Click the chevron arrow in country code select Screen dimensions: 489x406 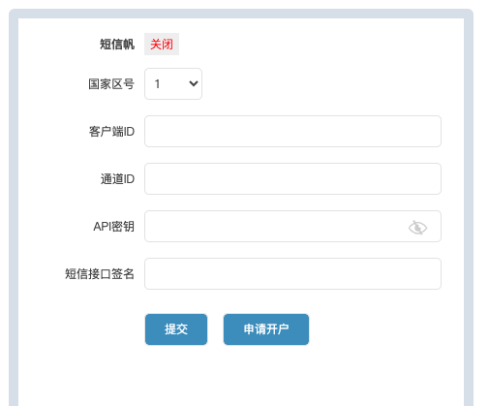coord(194,83)
